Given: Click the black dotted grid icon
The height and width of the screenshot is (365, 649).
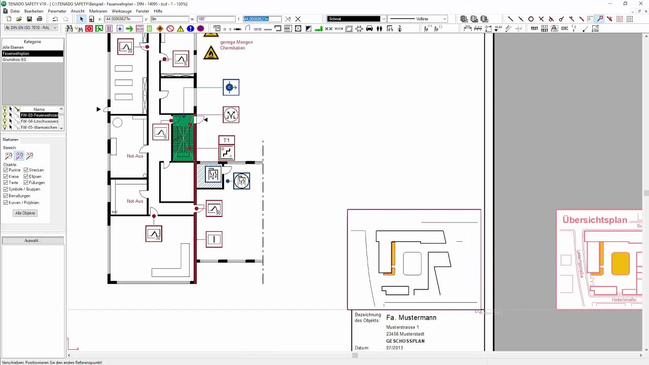Looking at the screenshot, I should (x=630, y=19).
